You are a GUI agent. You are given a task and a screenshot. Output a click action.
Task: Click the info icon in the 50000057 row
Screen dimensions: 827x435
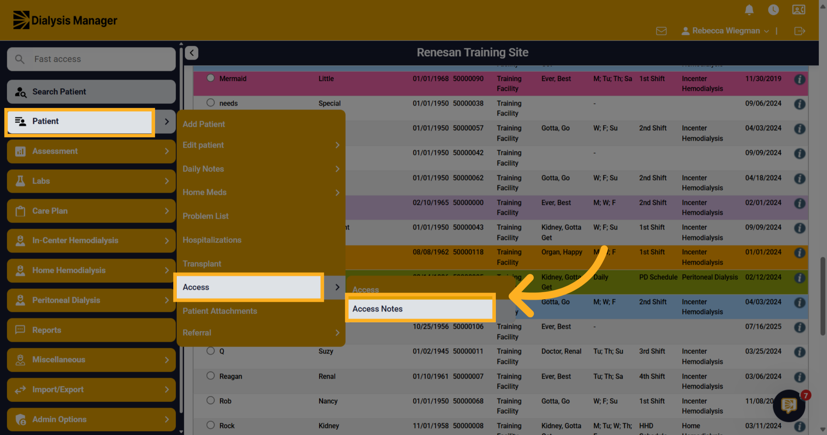[x=800, y=129]
